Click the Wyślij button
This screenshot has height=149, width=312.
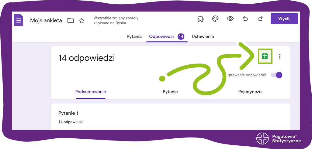(284, 19)
